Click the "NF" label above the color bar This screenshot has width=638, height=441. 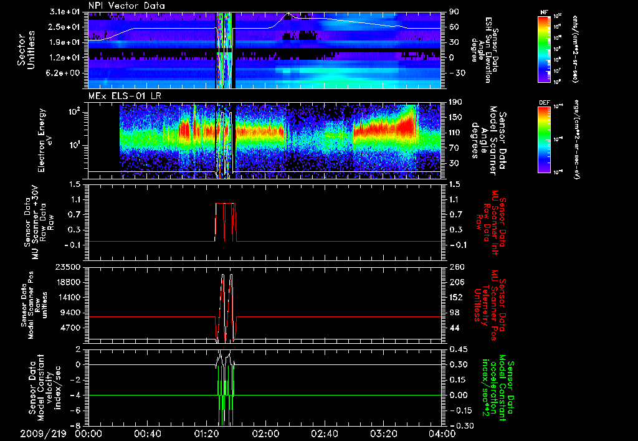(544, 12)
